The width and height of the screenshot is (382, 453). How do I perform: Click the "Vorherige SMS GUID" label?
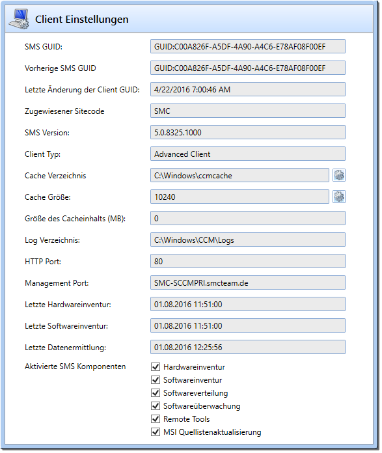60,68
